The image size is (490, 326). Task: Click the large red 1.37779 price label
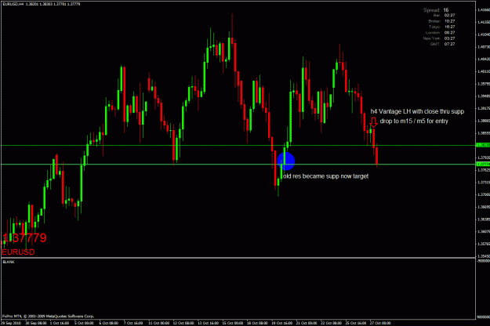[x=24, y=238]
